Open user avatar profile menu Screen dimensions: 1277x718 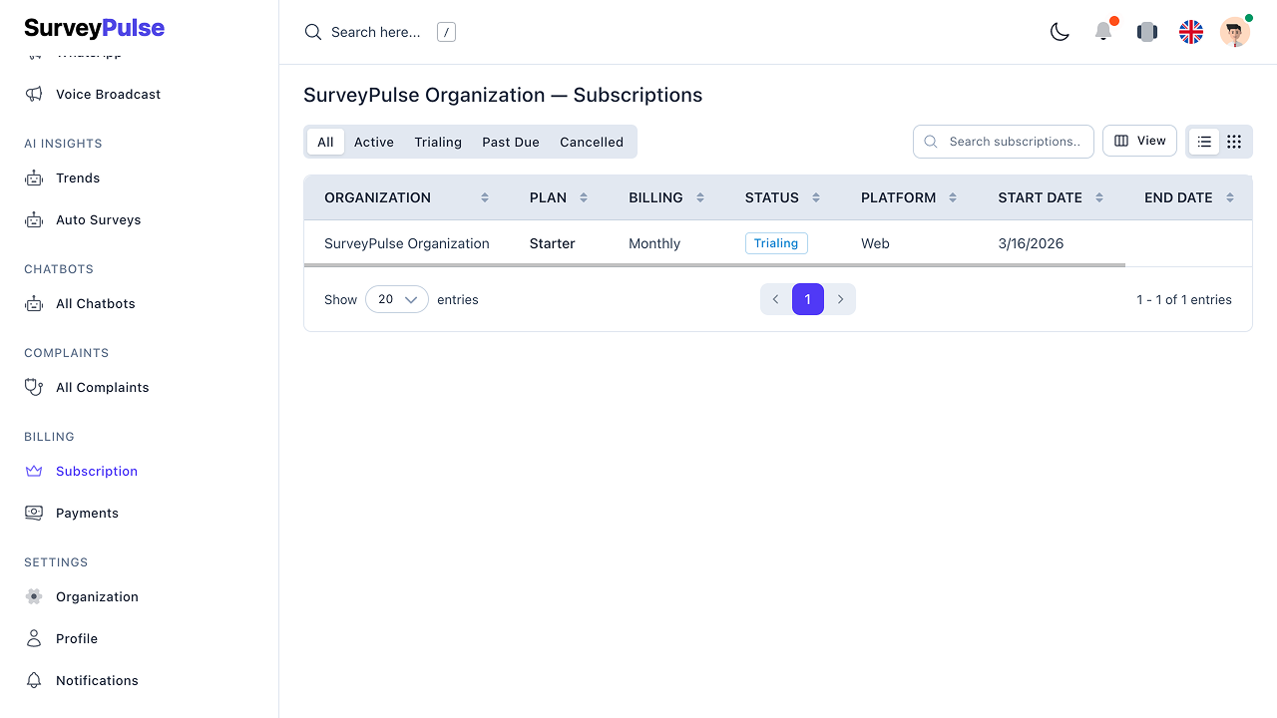tap(1234, 32)
